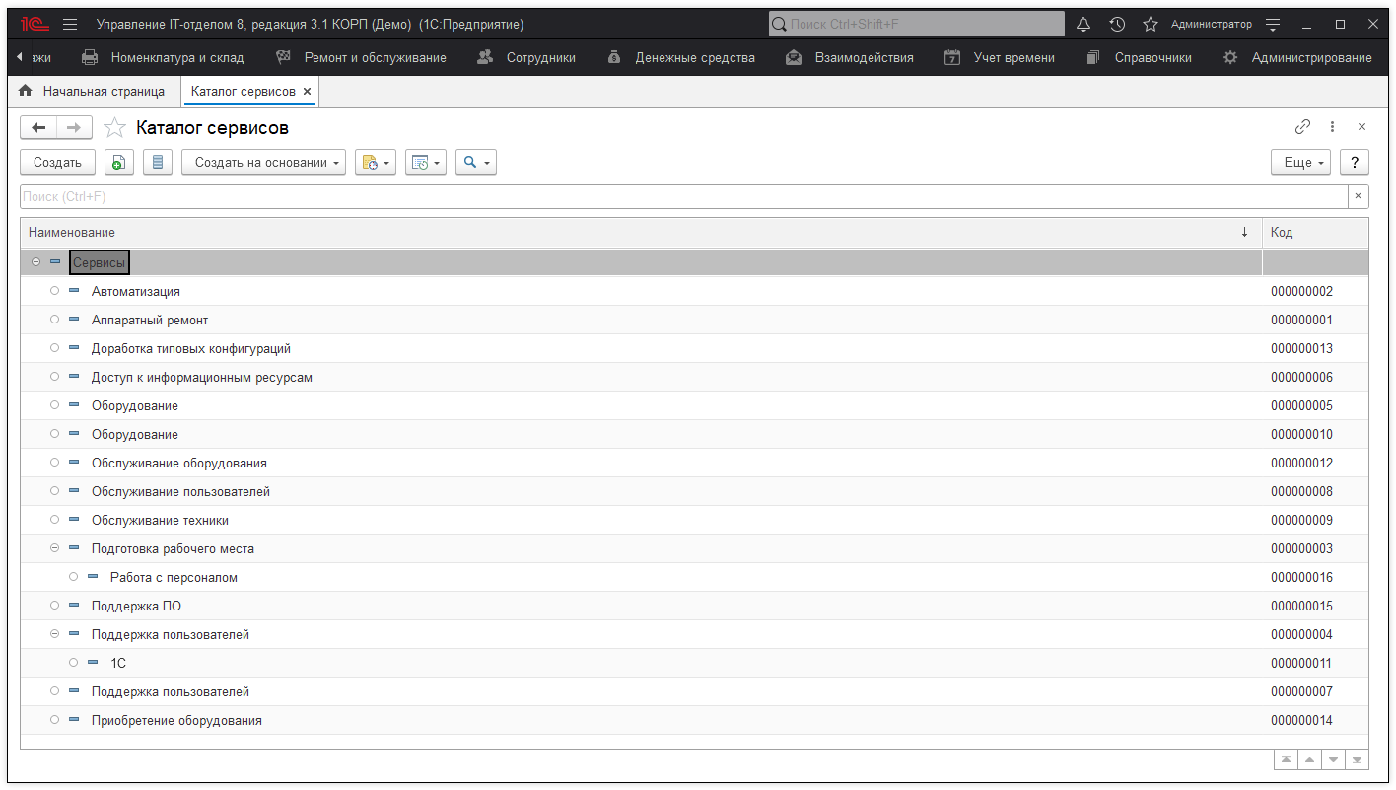Open the history clock icon in title bar
The height and width of the screenshot is (790, 1396).
tap(1117, 24)
